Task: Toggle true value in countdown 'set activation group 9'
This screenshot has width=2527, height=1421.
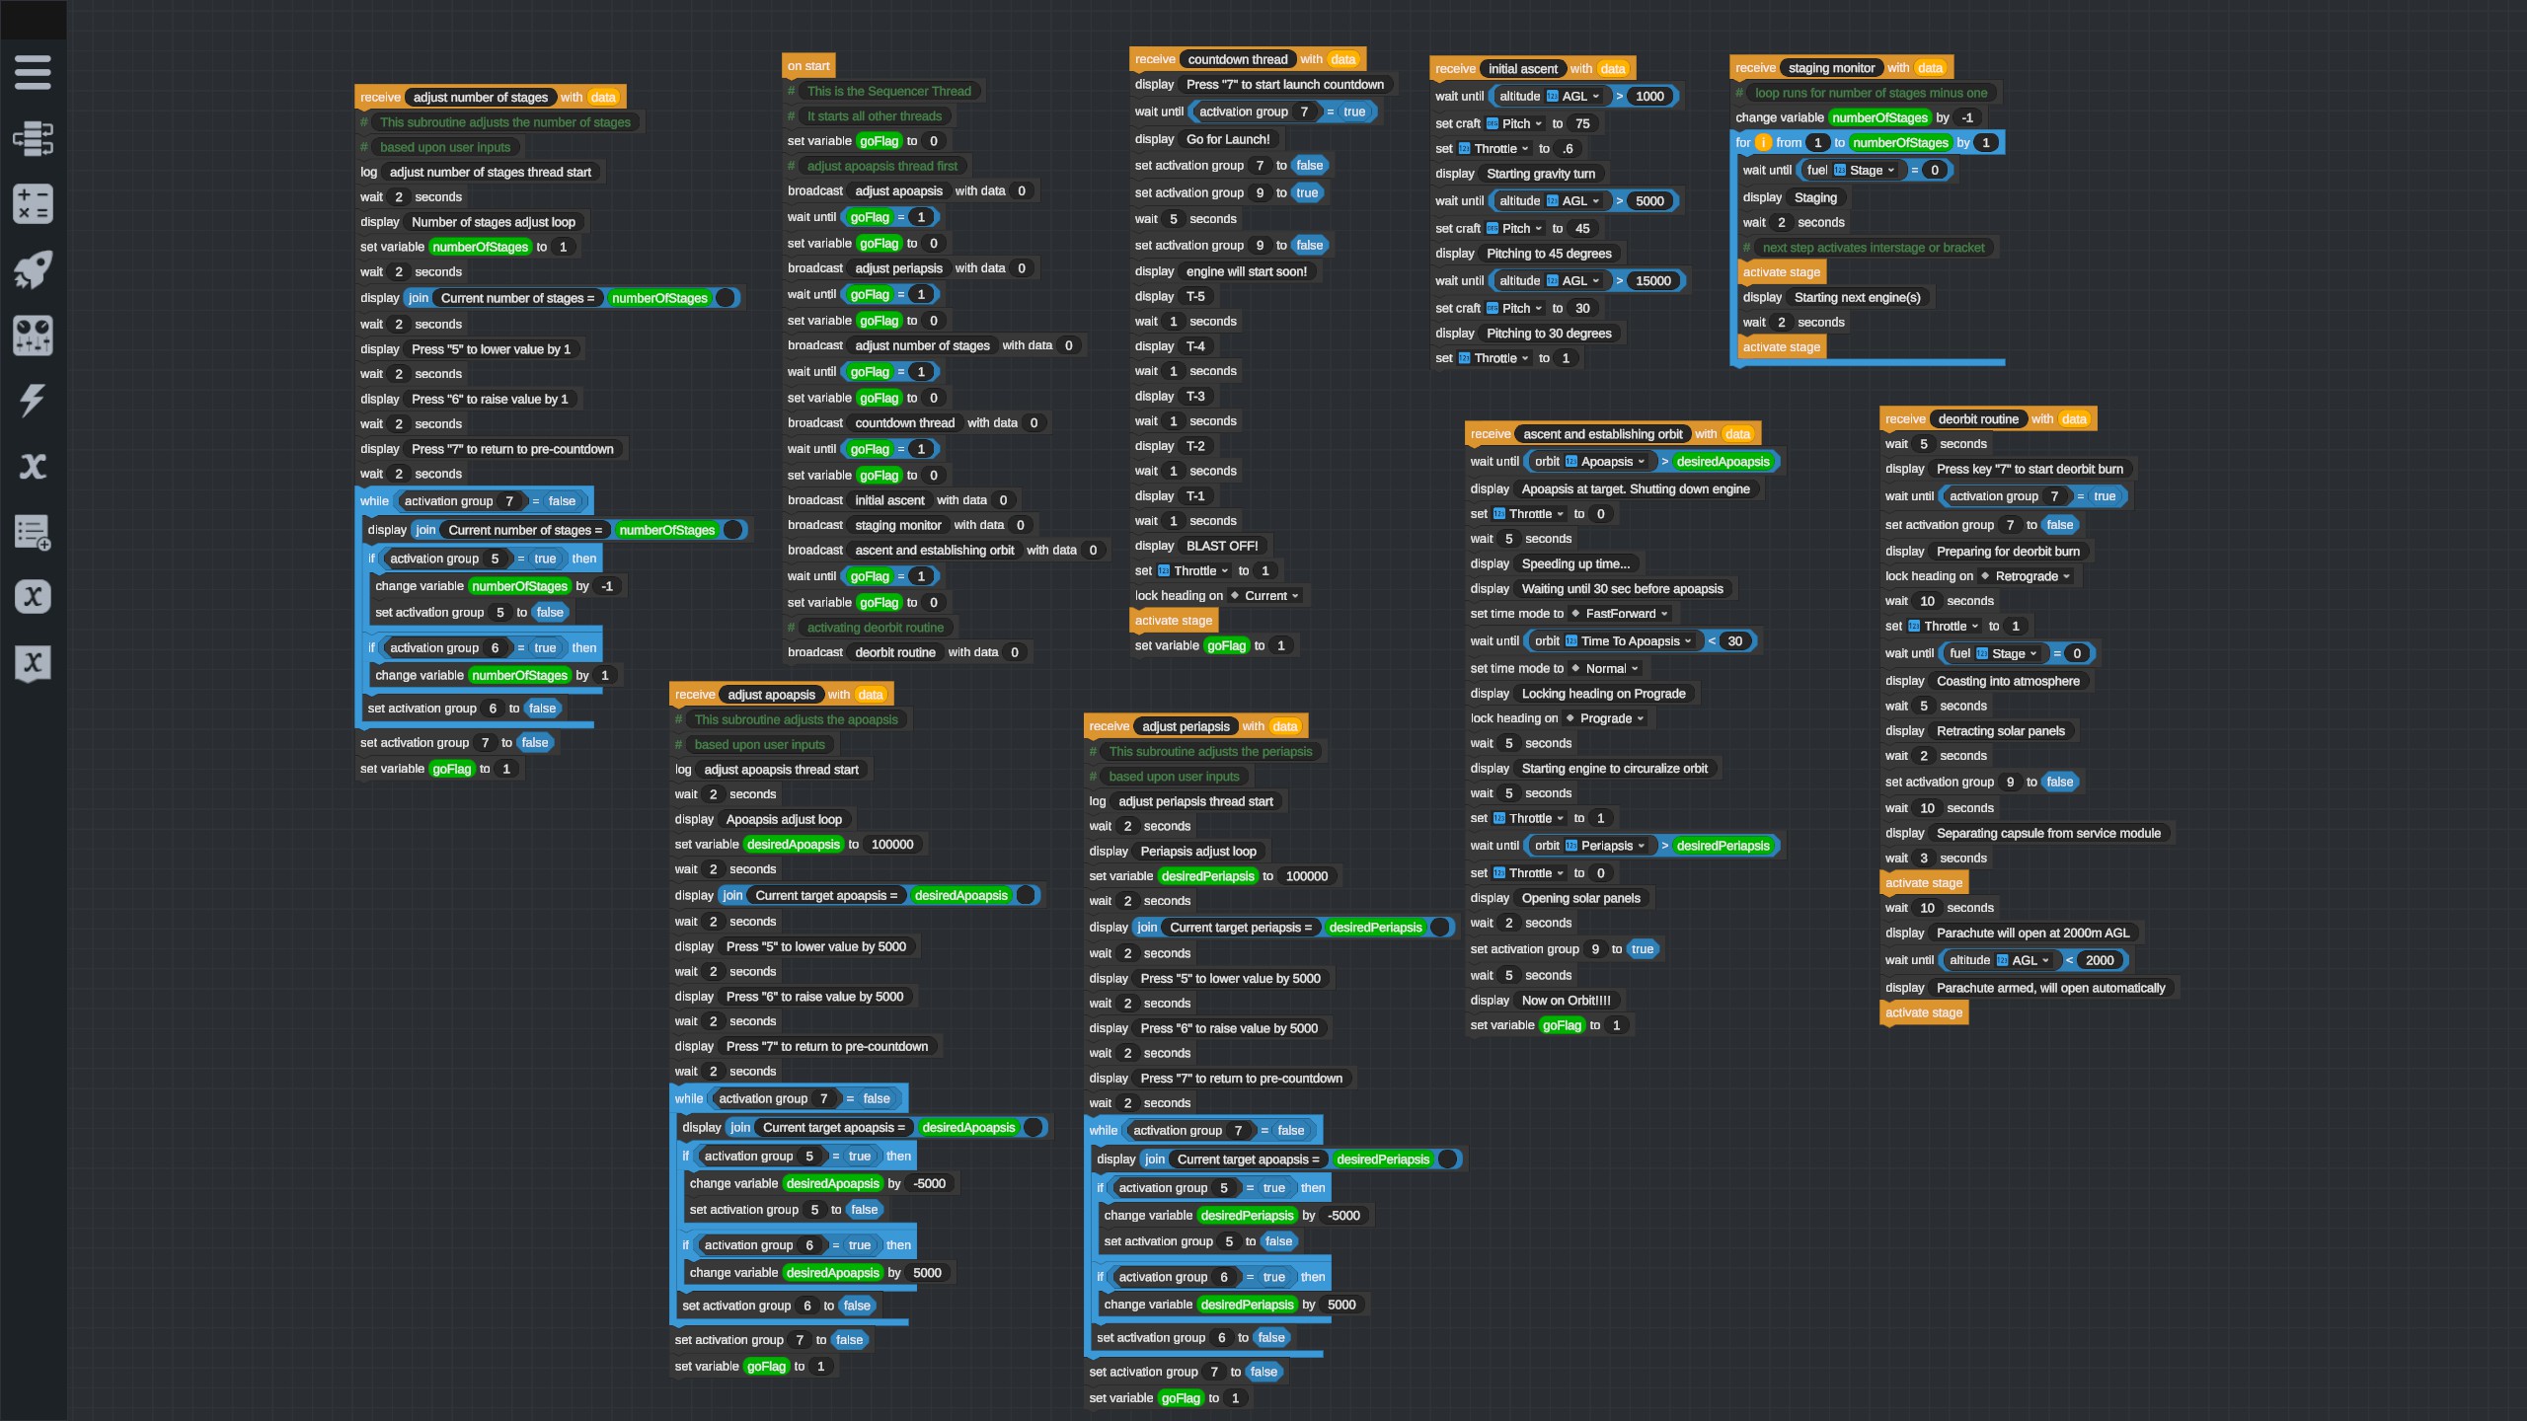Action: (x=1307, y=192)
